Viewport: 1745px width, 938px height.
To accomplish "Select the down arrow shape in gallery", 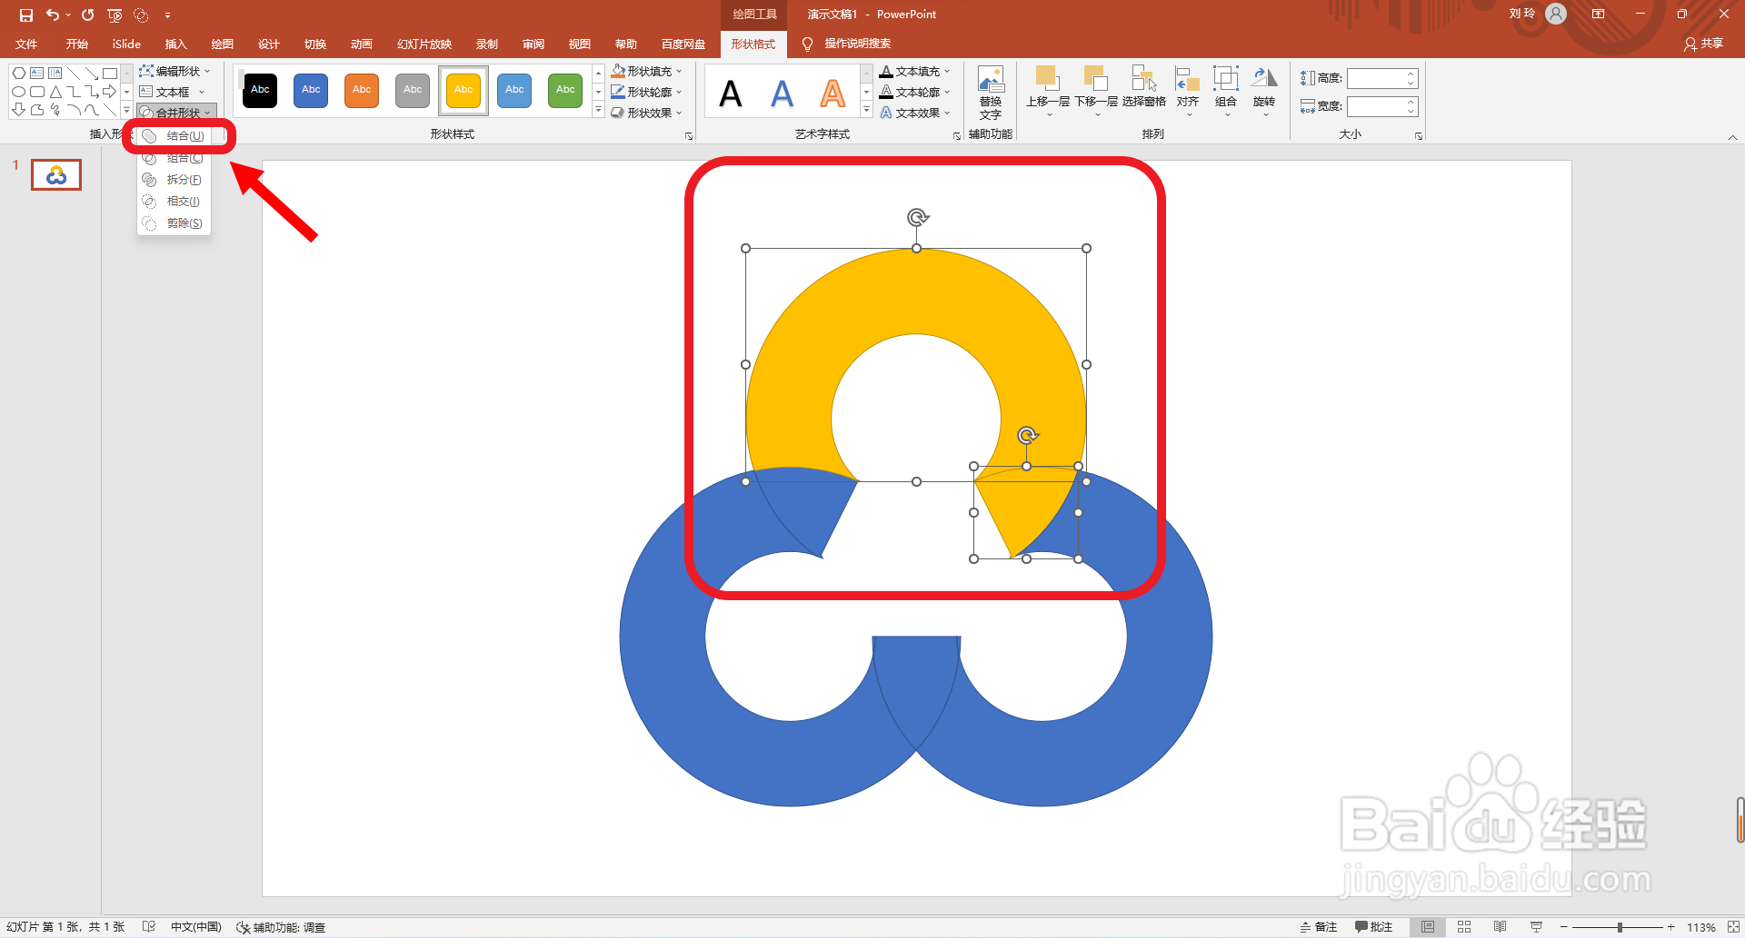I will tap(19, 110).
